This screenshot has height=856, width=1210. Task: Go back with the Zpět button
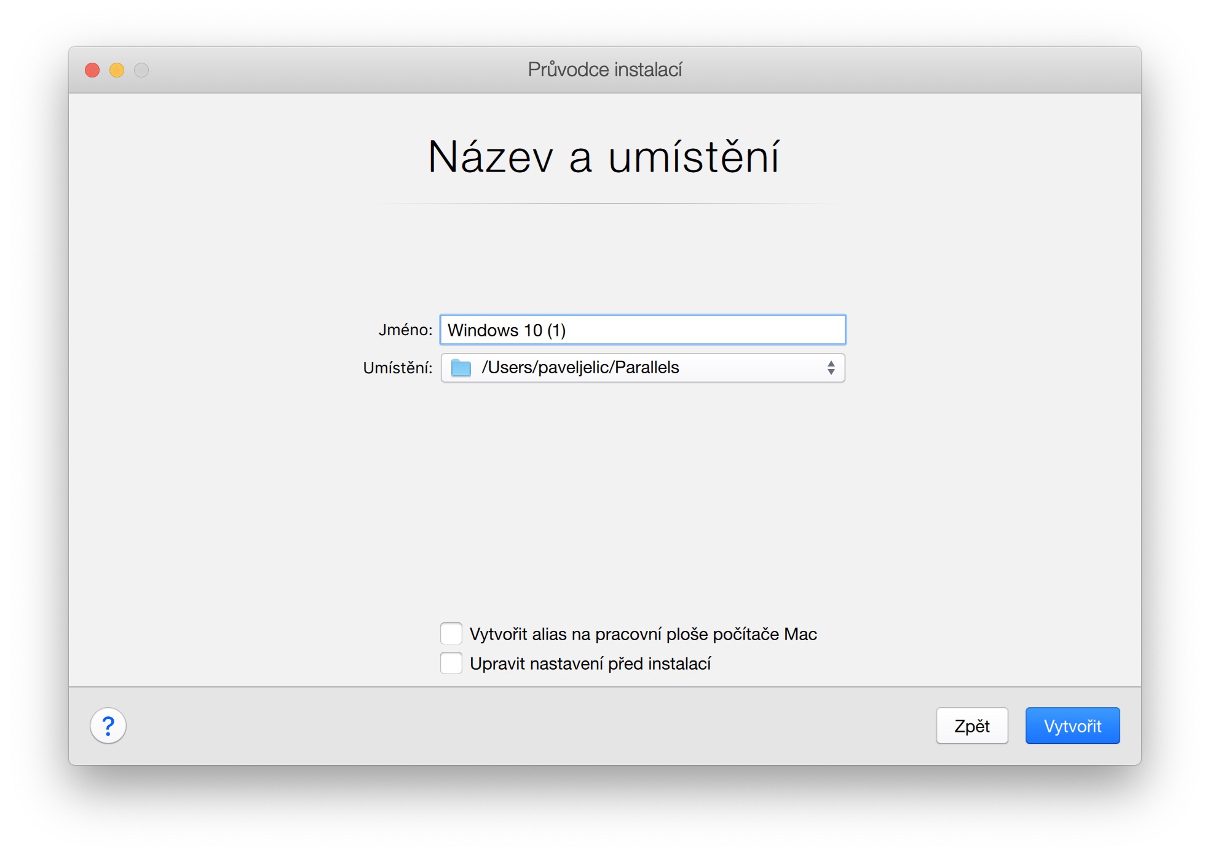(x=971, y=726)
